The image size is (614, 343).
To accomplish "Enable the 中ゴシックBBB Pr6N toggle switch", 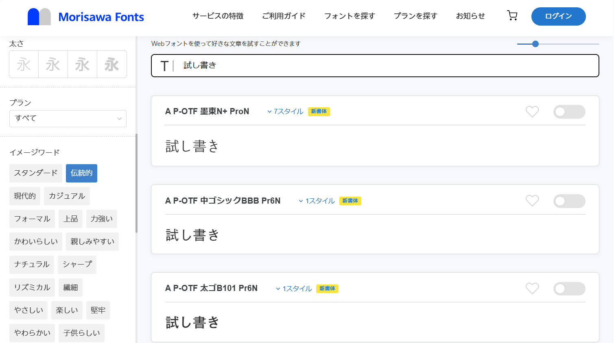I will point(569,201).
